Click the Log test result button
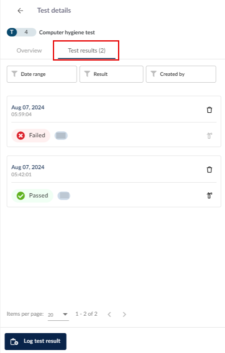The width and height of the screenshot is (225, 353). [36, 341]
